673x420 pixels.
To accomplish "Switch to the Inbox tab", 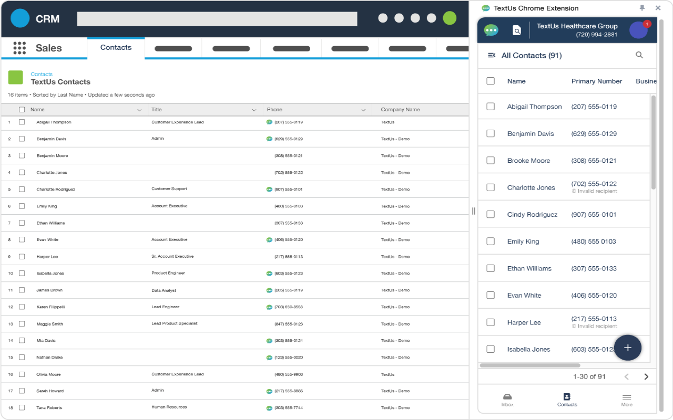I will point(507,400).
